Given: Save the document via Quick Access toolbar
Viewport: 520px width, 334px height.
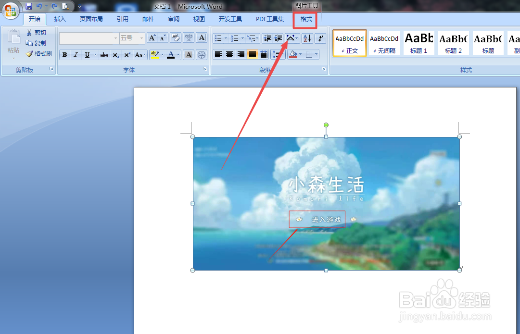Looking at the screenshot, I should coord(29,6).
